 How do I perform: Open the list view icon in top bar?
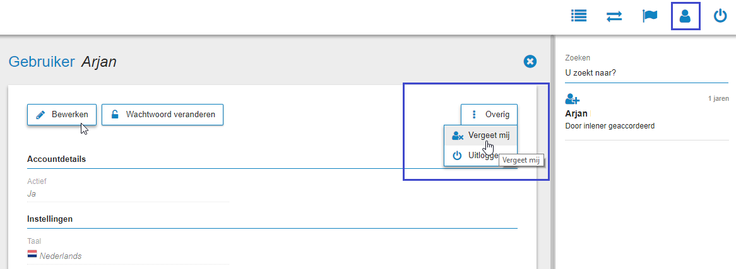tap(579, 16)
